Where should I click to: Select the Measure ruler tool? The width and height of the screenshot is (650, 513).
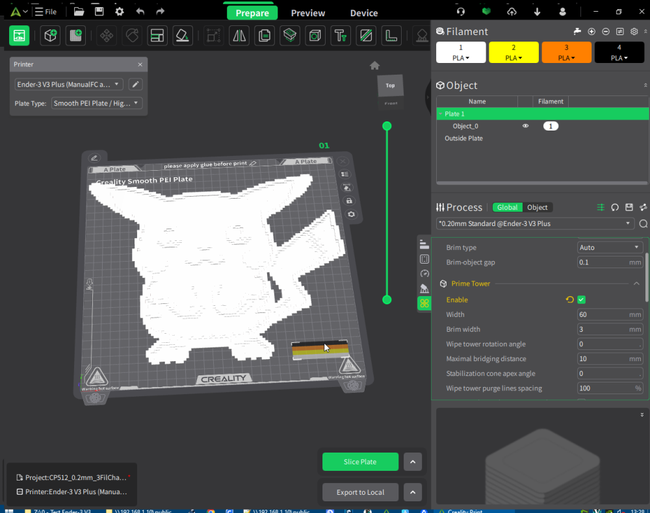coord(391,36)
